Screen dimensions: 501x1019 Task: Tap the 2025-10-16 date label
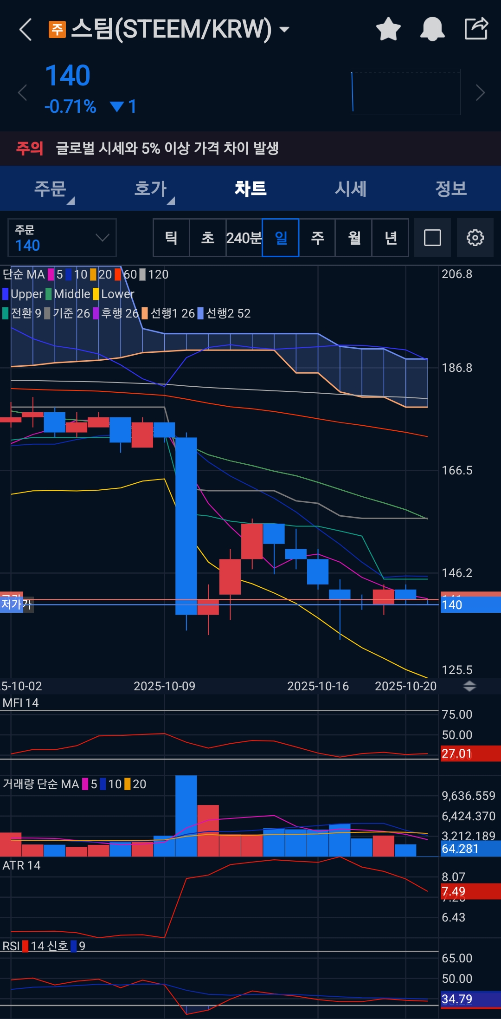318,686
